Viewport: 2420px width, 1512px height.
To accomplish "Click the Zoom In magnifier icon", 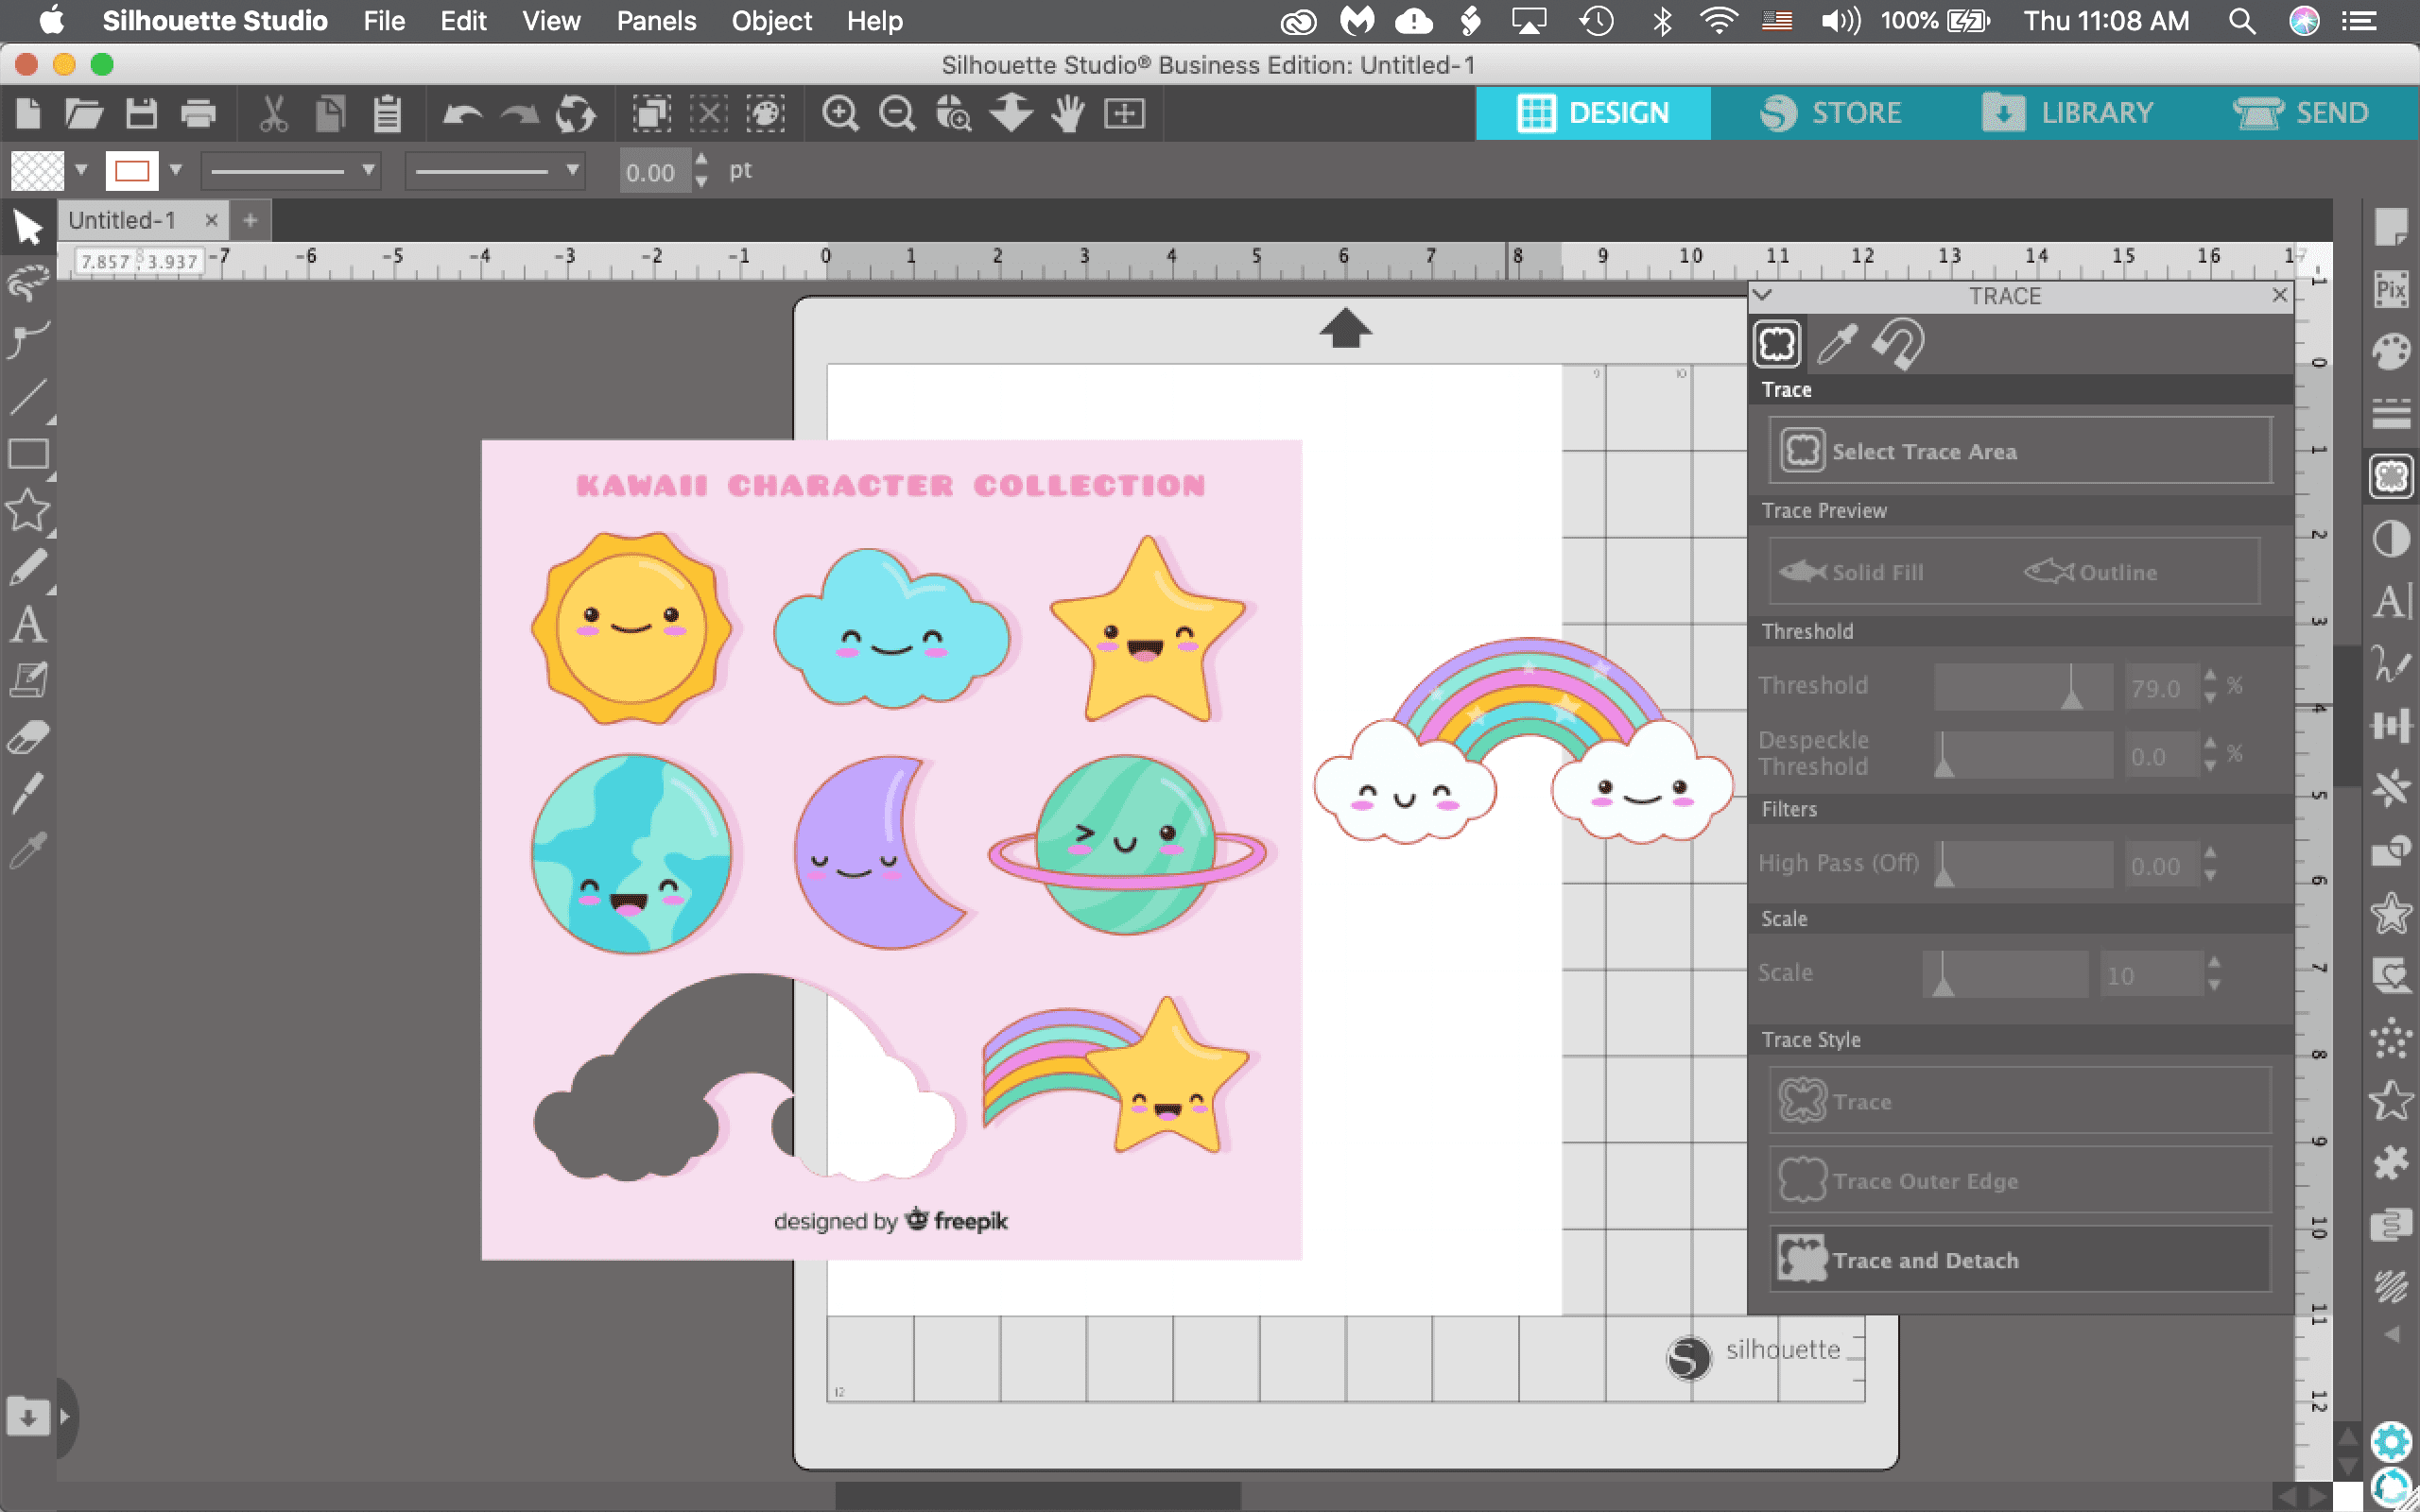I will coord(839,114).
